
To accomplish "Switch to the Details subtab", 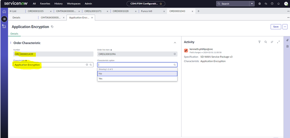I will pos(17,18).
